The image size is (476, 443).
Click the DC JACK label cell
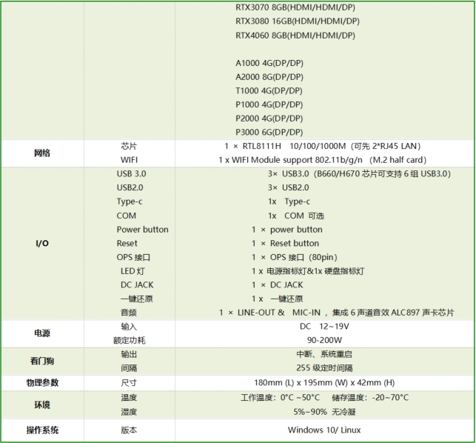[x=137, y=285]
